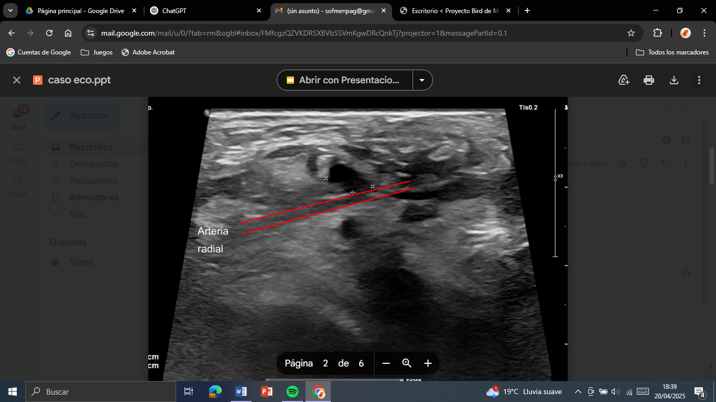The image size is (716, 402).
Task: Open Chrome from the taskbar
Action: tap(318, 392)
